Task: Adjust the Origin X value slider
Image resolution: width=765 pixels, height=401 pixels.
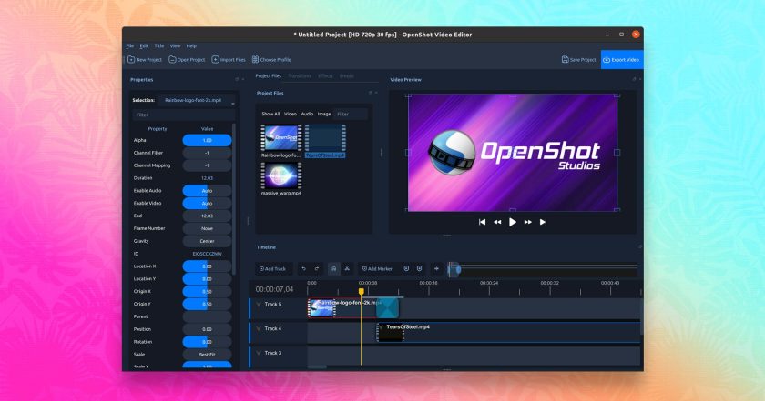Action: pyautogui.click(x=207, y=292)
